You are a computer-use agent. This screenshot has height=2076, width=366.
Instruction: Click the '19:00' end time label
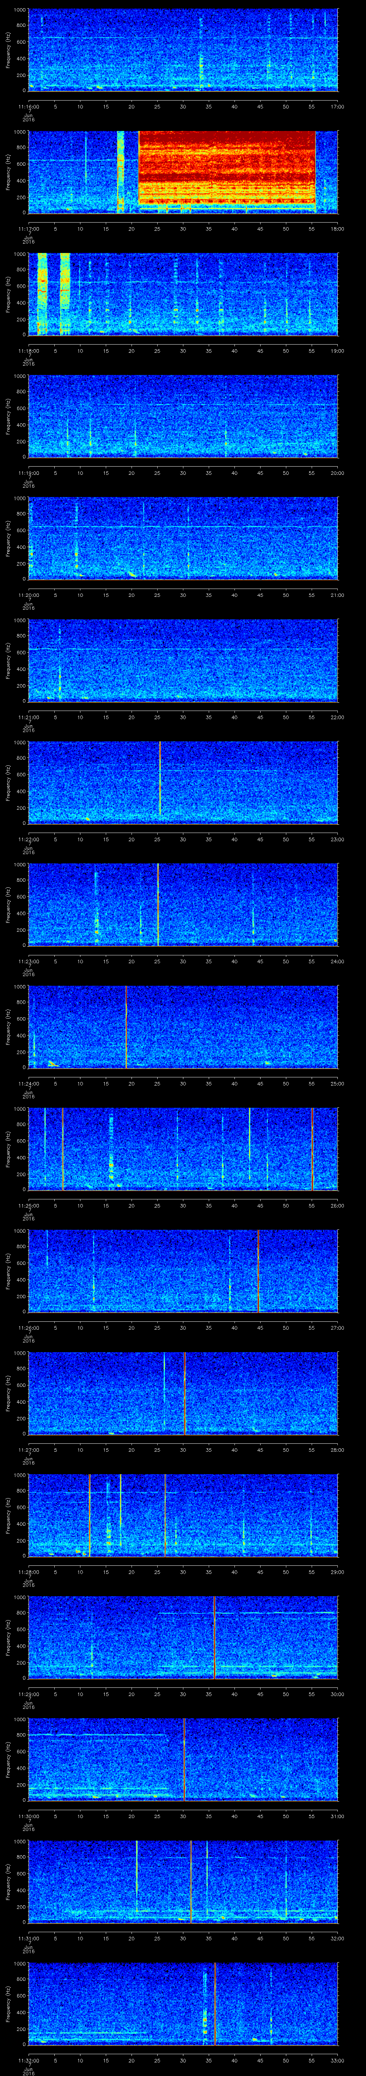pyautogui.click(x=337, y=350)
